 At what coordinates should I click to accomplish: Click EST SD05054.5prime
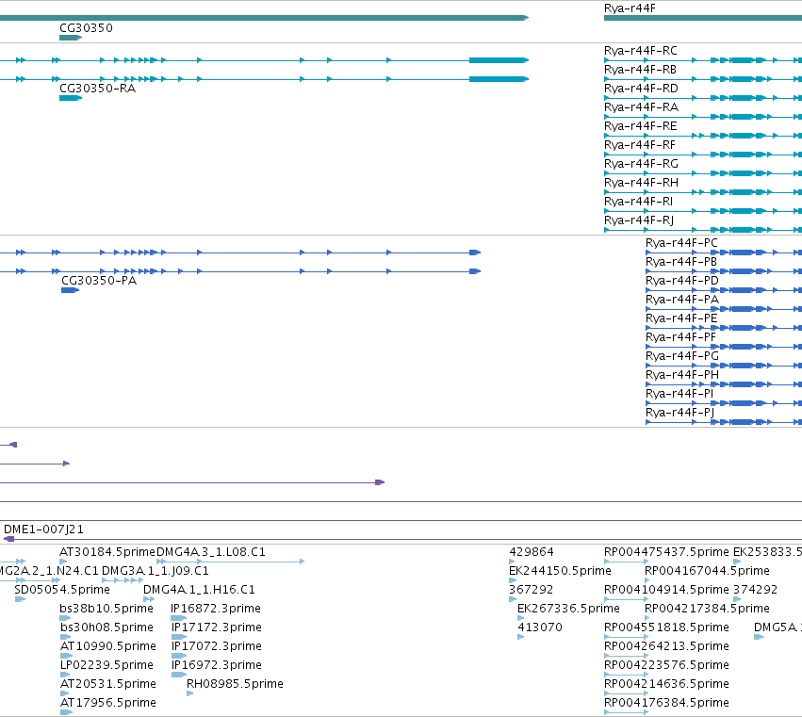point(62,590)
